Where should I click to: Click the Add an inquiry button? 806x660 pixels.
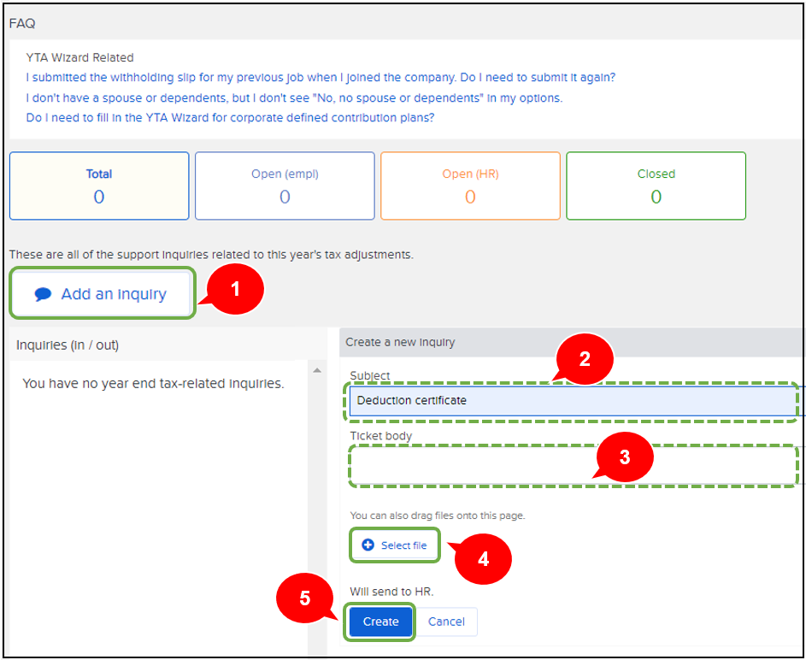[103, 294]
